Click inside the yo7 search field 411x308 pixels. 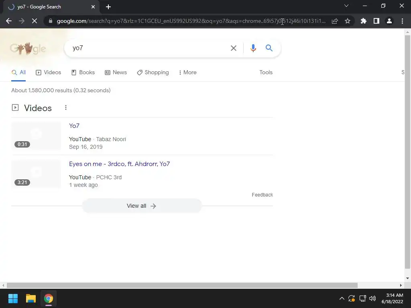[x=147, y=48]
